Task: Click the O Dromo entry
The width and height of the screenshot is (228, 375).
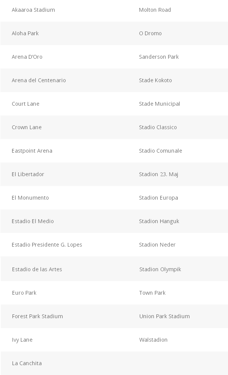Action: 150,33
